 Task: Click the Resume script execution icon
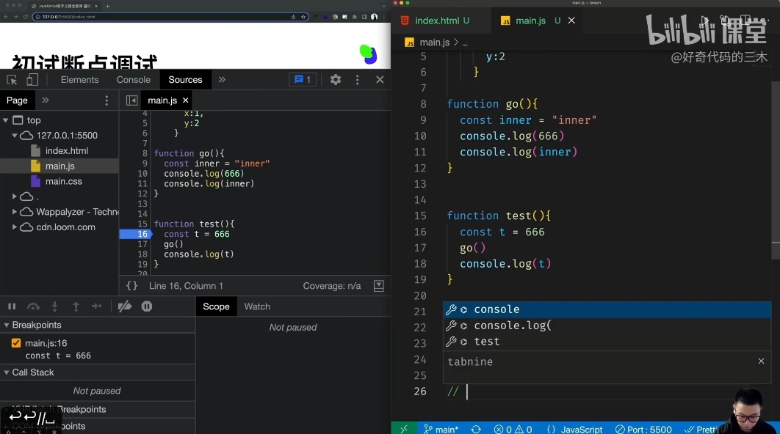(x=12, y=306)
